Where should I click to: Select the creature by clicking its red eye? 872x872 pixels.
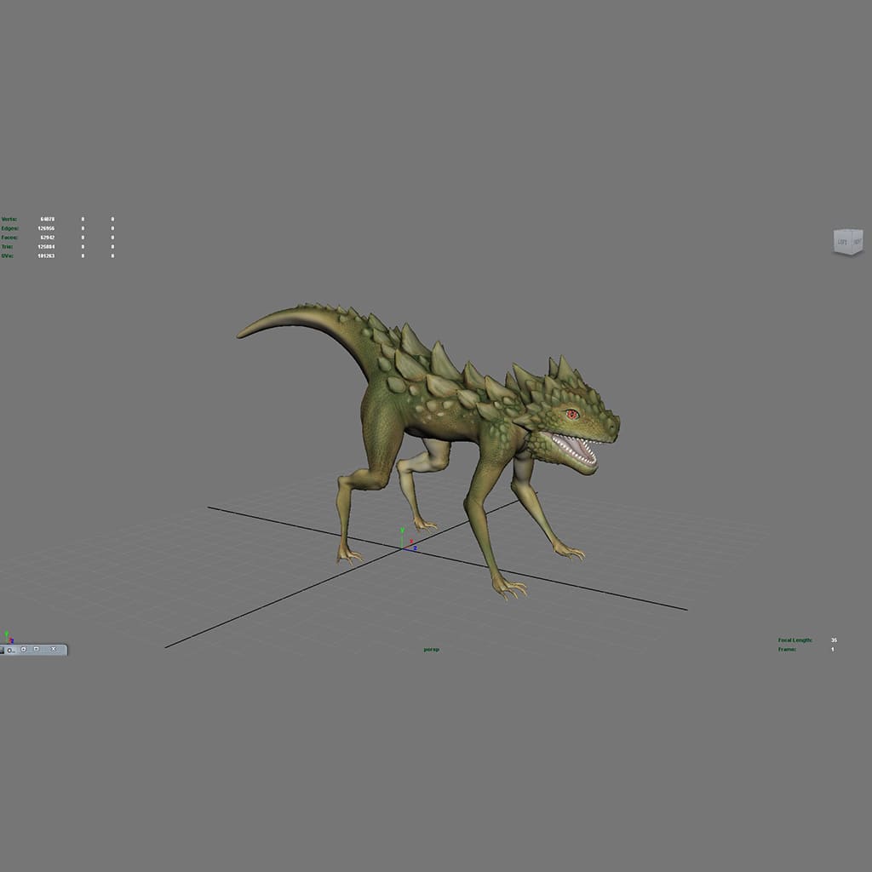click(572, 414)
